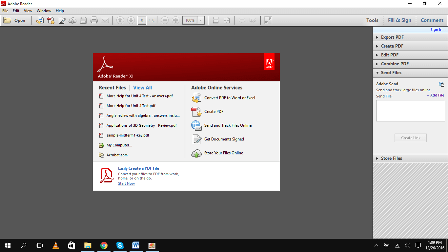Click the Zoom Out minus icon

click(165, 20)
